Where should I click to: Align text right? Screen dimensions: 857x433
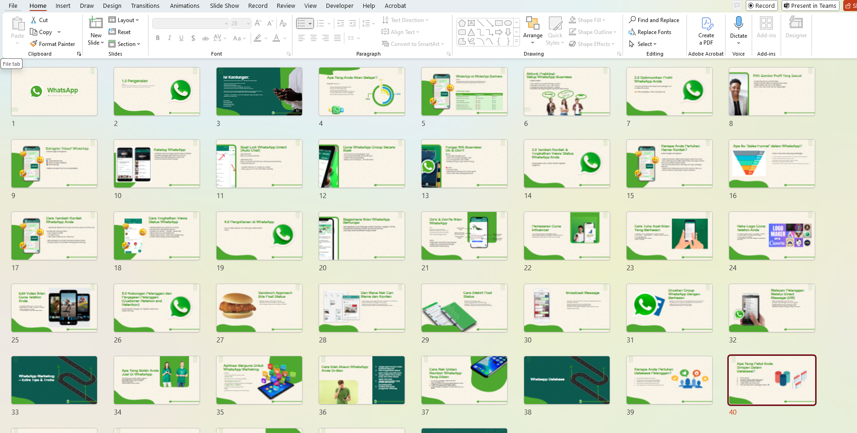[326, 38]
